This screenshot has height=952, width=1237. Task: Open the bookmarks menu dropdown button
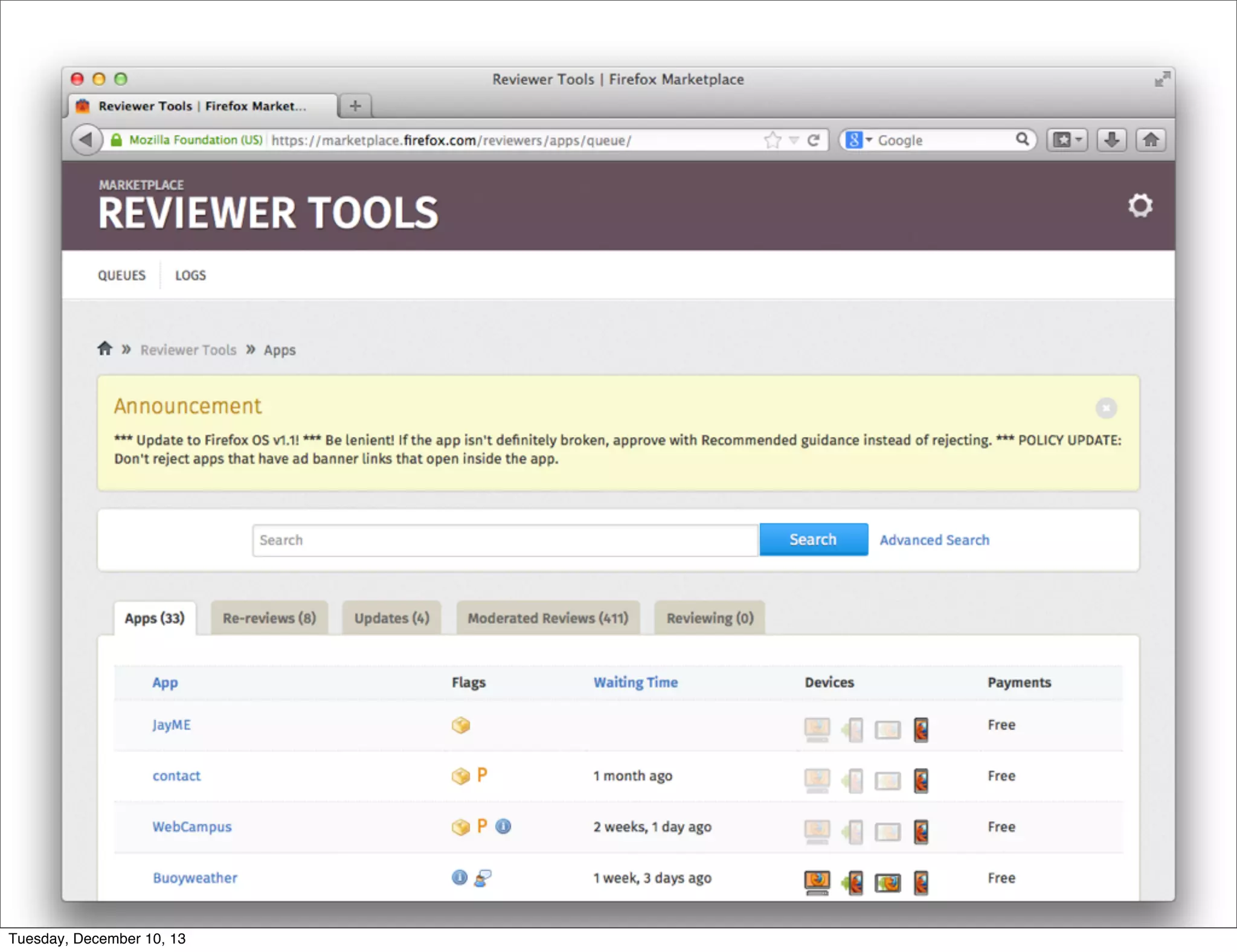pyautogui.click(x=1067, y=140)
